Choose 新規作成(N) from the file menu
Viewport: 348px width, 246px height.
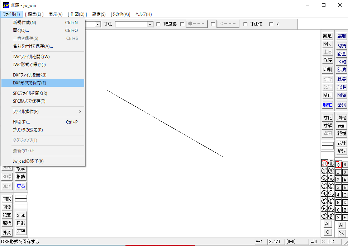(43, 23)
